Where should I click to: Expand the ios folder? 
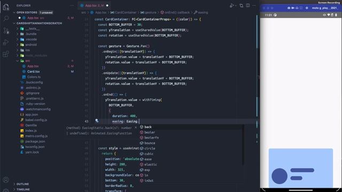[18, 50]
